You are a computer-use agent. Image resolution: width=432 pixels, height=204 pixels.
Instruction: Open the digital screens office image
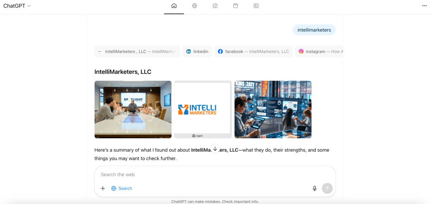coord(273,109)
